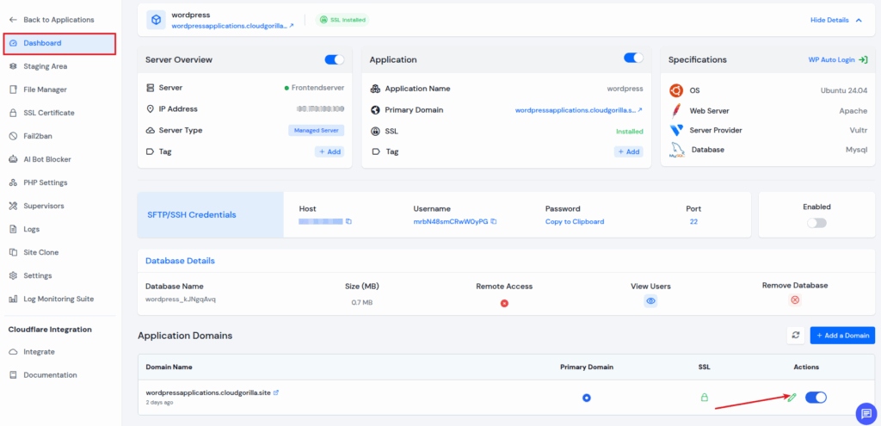
Task: Click the username mrbN48smCRwWOyPG
Action: click(x=451, y=221)
